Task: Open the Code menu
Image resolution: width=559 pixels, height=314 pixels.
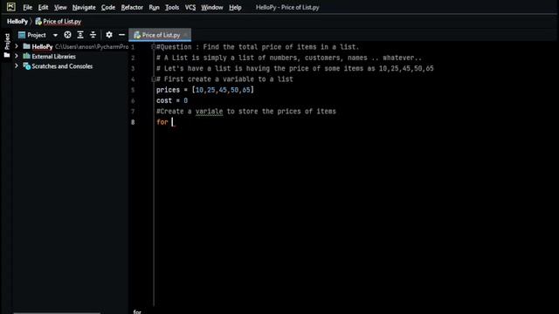Action: (108, 8)
